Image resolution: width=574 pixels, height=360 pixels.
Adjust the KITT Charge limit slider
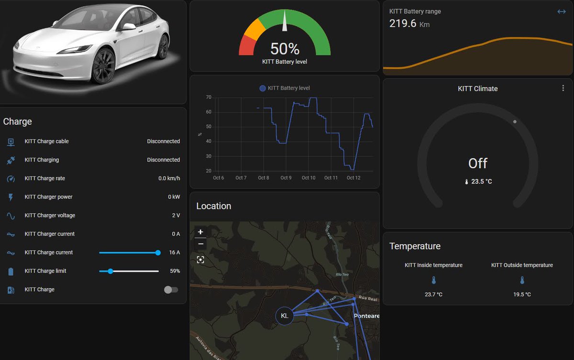(129, 271)
